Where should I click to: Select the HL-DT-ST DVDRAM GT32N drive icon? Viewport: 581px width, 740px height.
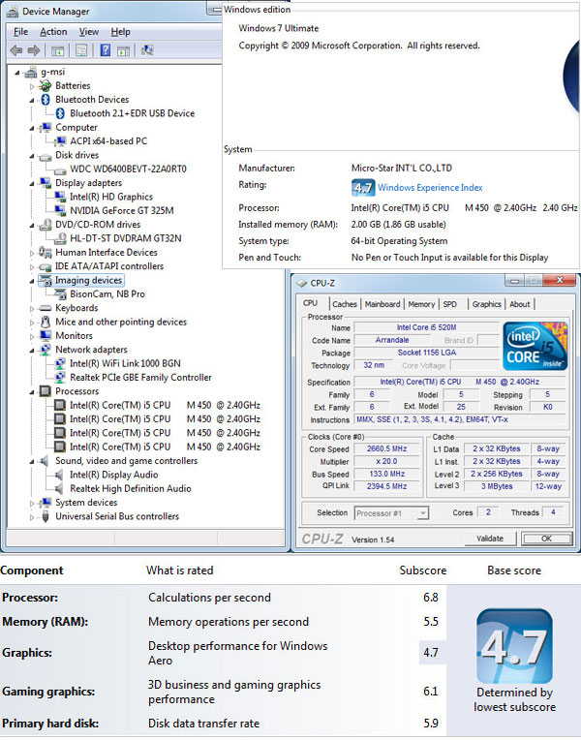[x=60, y=239]
